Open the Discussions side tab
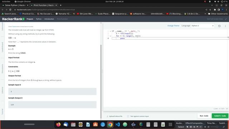The height and width of the screenshot is (129, 229). click(2, 68)
